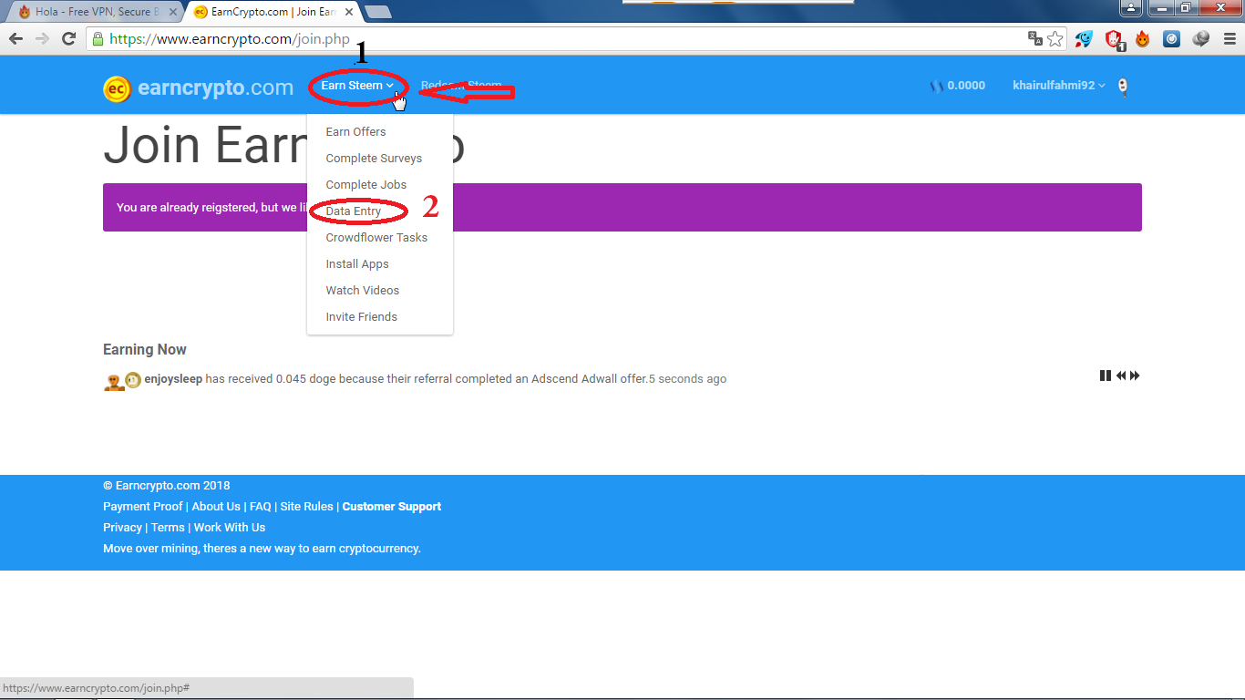Click the avatar icon beside khairulfahmi92

(x=1123, y=87)
